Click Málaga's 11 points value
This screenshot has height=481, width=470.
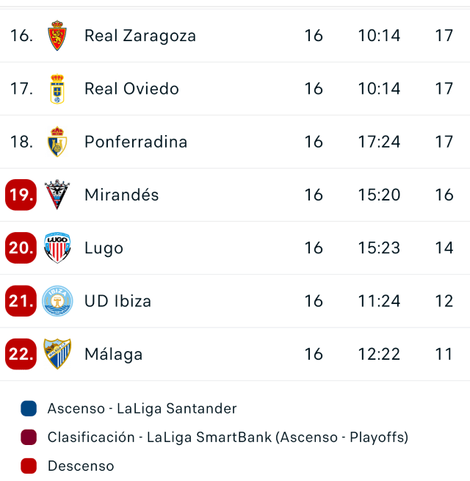444,354
